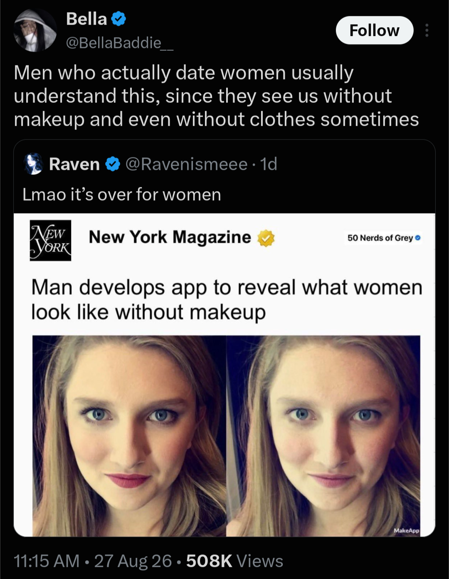Click Raven's blue verified badge
This screenshot has width=449, height=579.
tap(112, 164)
